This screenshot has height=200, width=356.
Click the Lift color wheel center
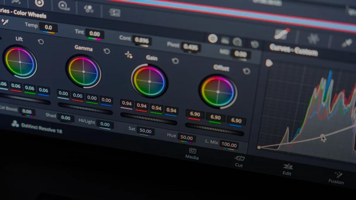[20, 62]
